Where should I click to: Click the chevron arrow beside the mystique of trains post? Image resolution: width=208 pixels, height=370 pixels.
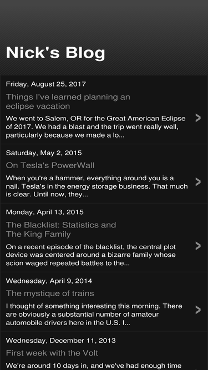[x=198, y=310]
